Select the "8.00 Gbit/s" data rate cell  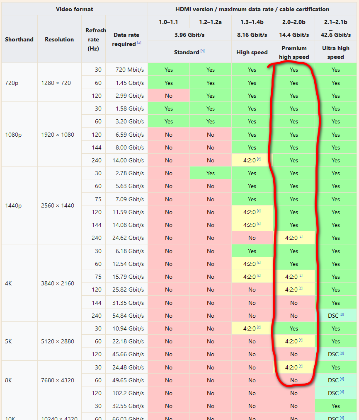tap(126, 147)
